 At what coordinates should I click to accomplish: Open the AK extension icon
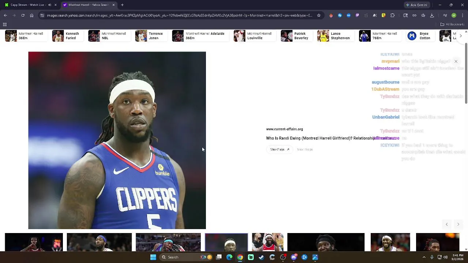[375, 15]
